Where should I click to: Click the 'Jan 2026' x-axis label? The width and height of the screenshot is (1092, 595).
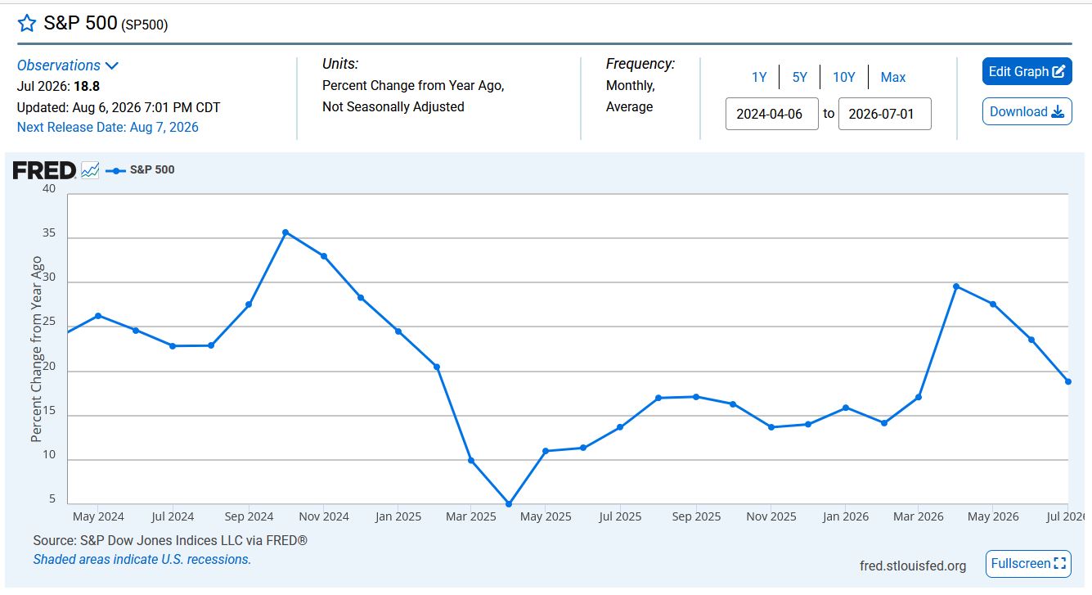(846, 516)
